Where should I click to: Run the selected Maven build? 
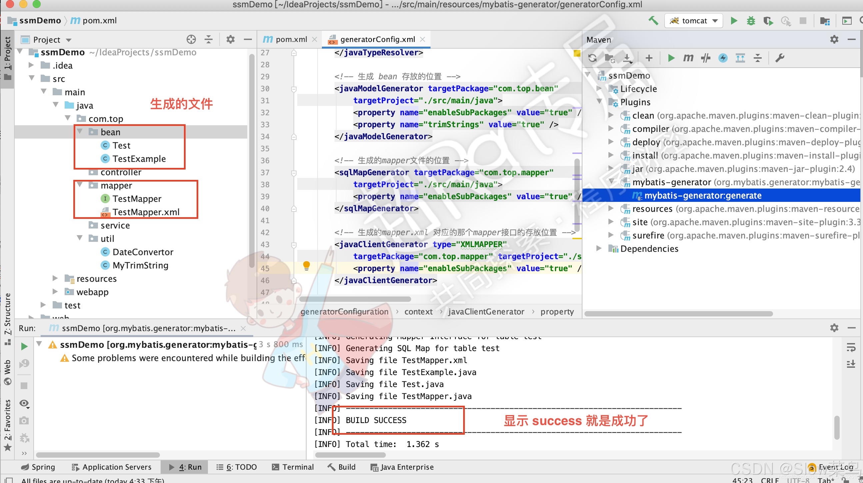click(x=671, y=58)
